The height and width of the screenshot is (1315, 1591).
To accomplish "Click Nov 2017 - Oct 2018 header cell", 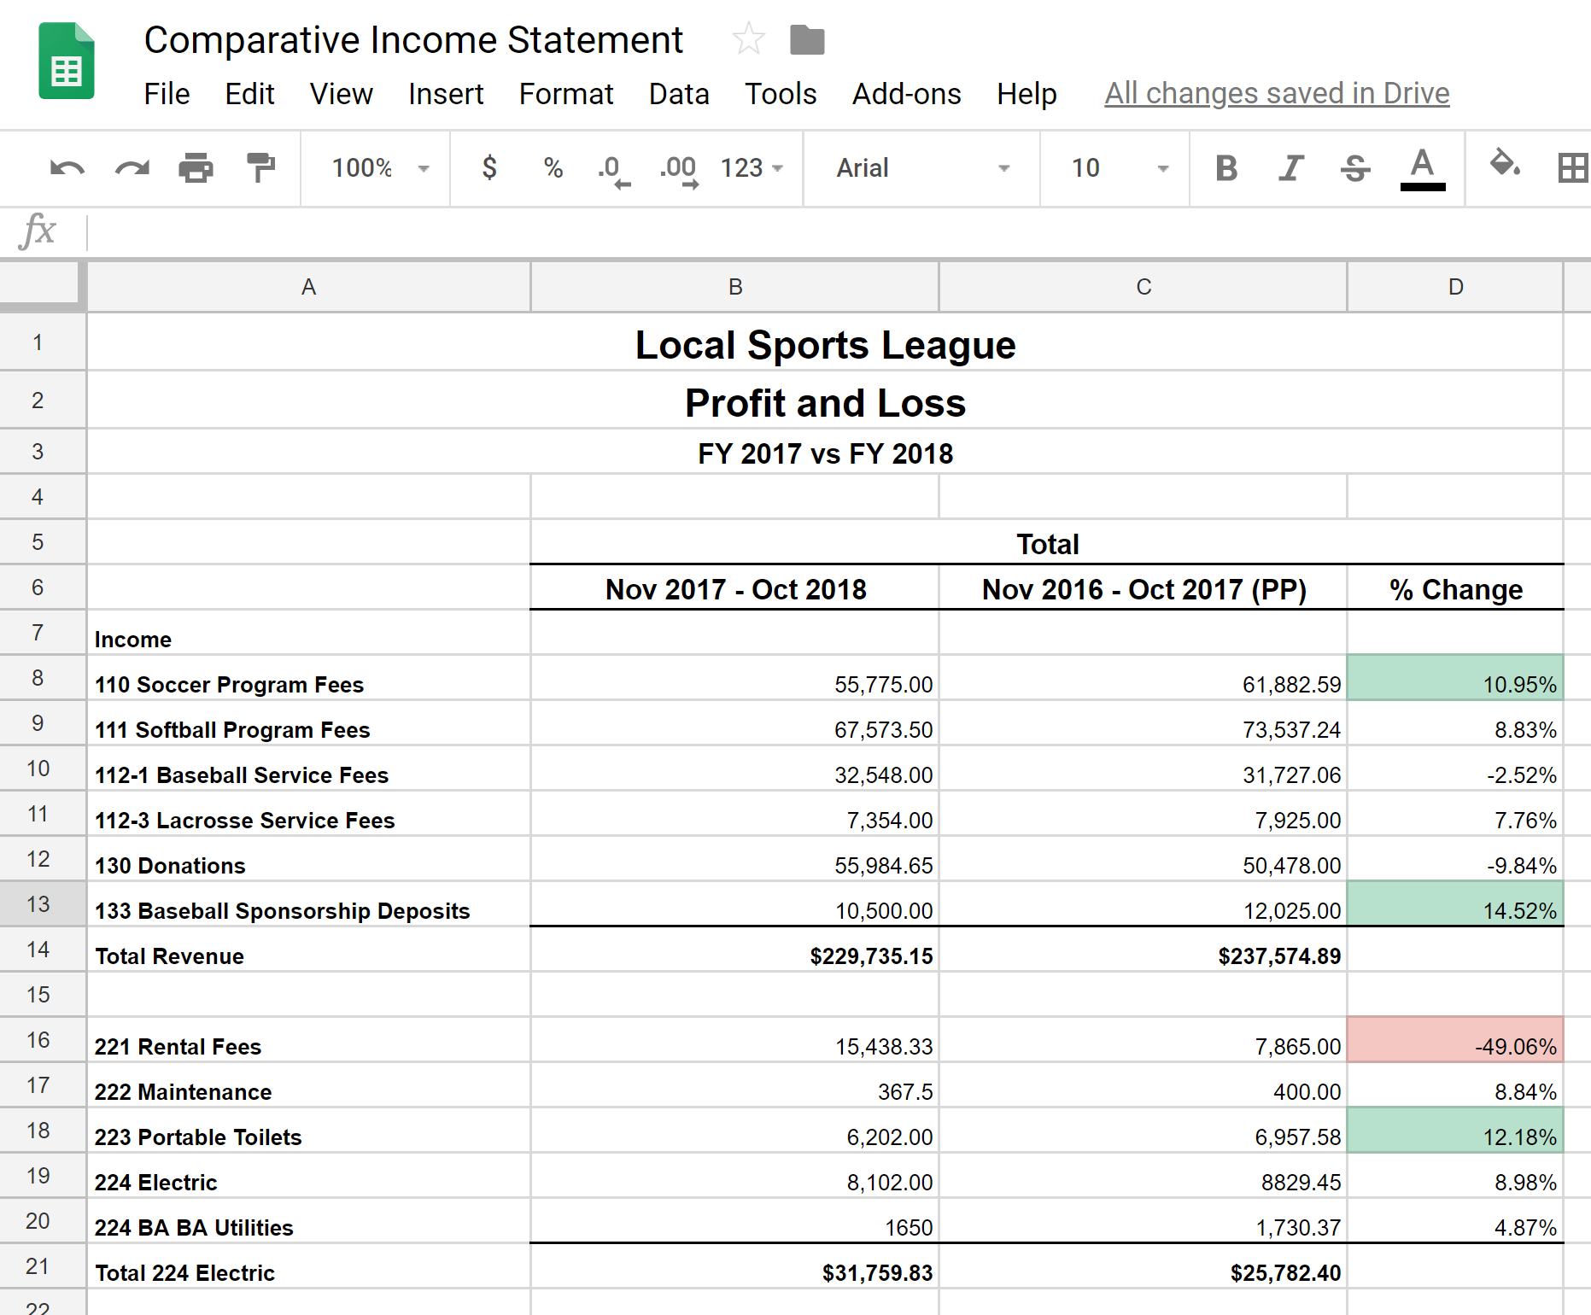I will (734, 587).
